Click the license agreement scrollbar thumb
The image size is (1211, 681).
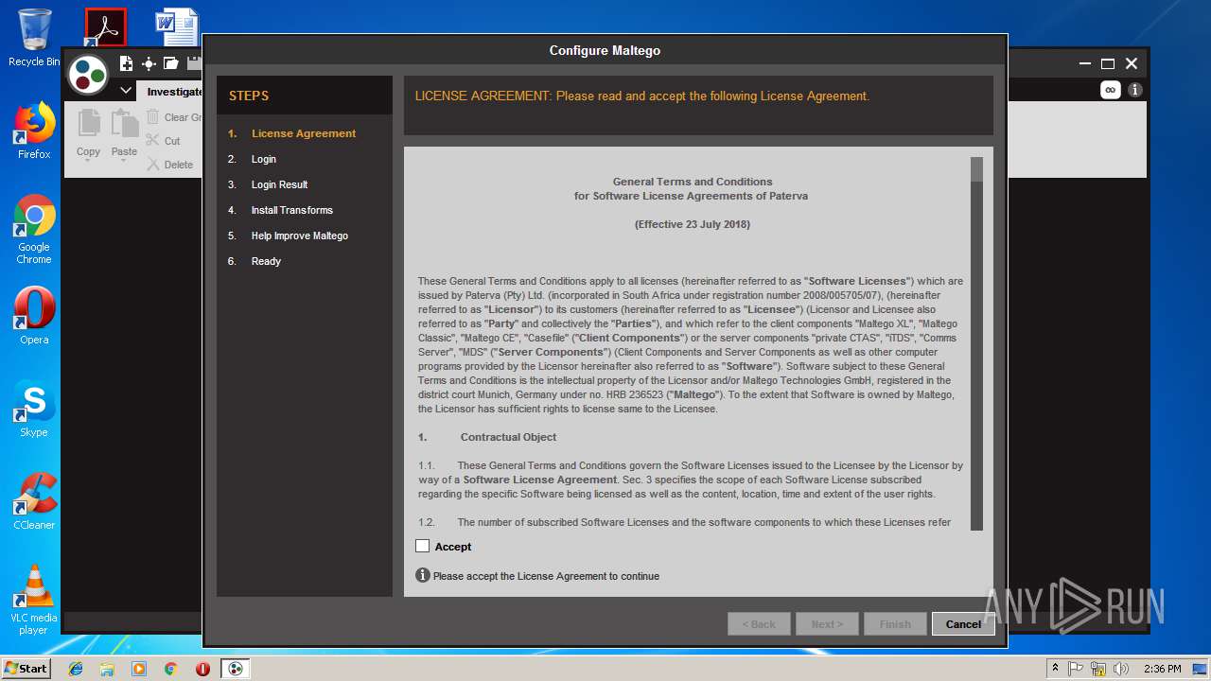click(976, 169)
